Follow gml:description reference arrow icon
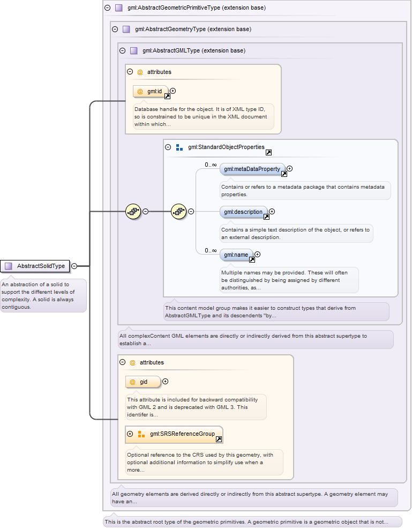 (266, 217)
